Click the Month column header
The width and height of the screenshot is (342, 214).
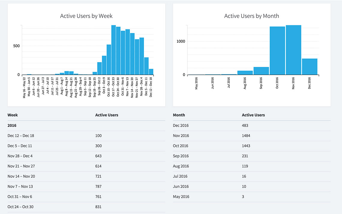[179, 115]
